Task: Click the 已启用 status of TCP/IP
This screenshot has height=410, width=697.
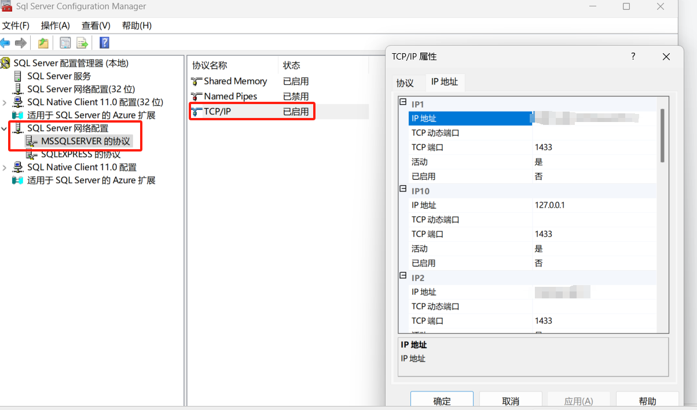Action: click(296, 112)
